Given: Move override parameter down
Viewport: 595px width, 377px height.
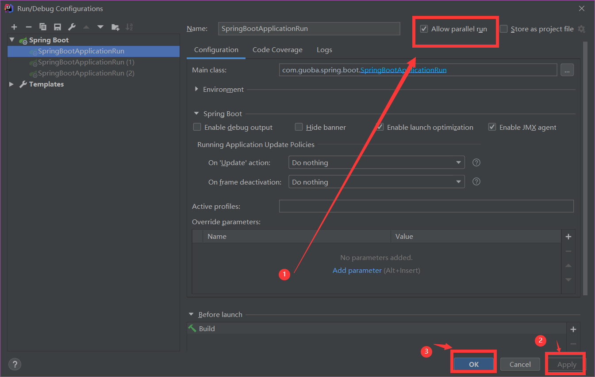Looking at the screenshot, I should [568, 279].
